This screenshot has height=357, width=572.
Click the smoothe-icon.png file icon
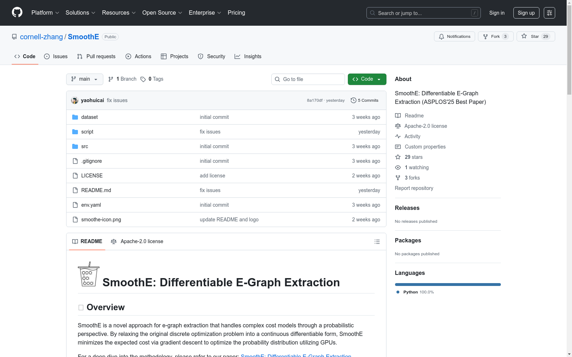(75, 220)
